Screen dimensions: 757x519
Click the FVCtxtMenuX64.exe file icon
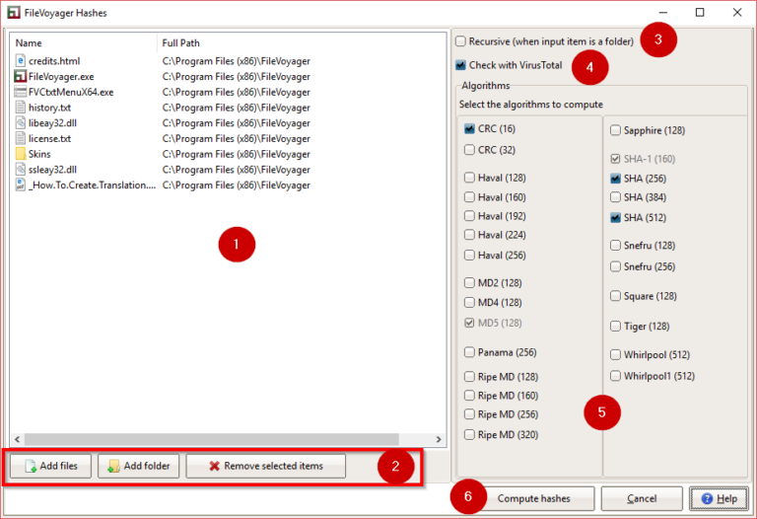coord(21,92)
